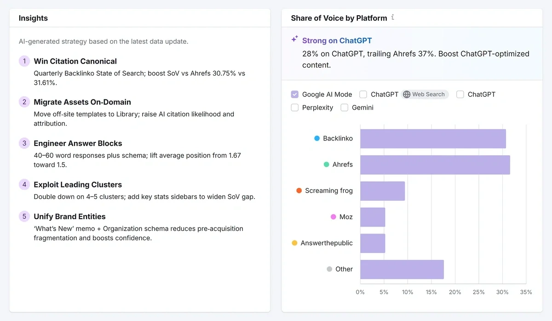Select the Engineer Answer Blocks insight
552x321 pixels.
78,144
